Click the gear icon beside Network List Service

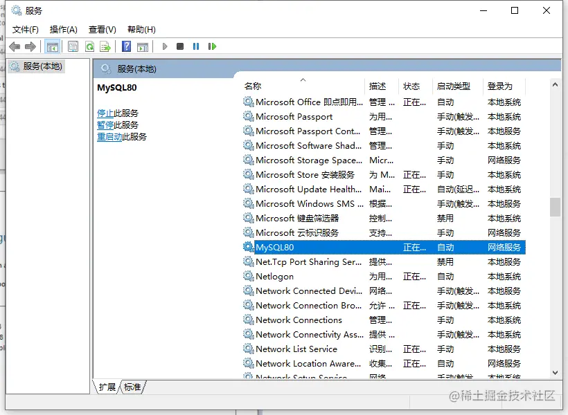coord(248,349)
